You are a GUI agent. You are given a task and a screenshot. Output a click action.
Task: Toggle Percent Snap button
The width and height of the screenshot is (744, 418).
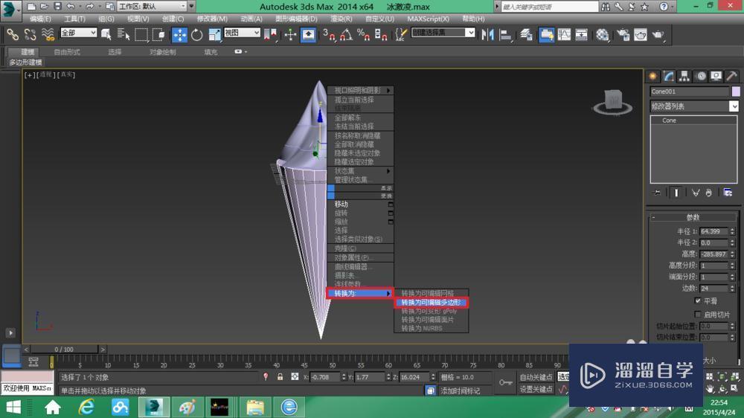364,35
